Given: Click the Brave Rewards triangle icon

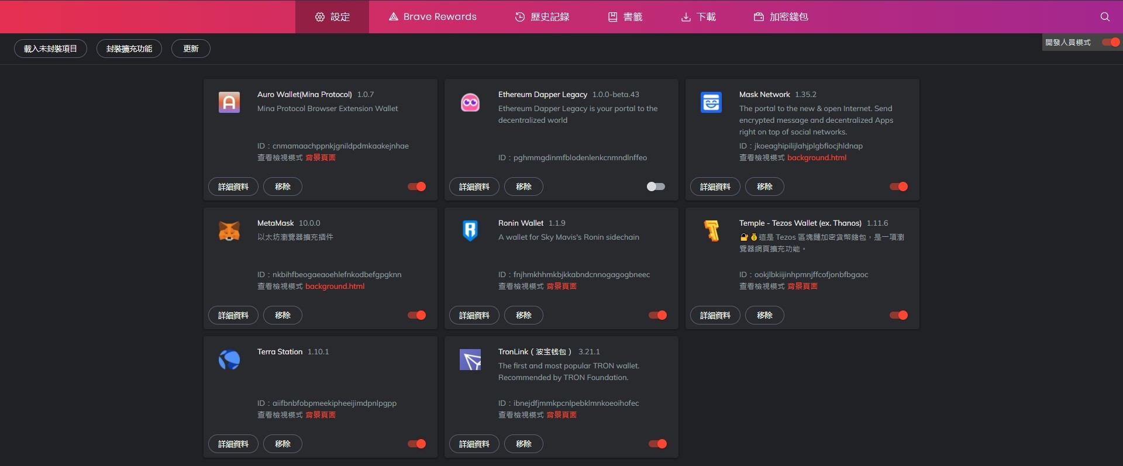Looking at the screenshot, I should coord(394,17).
